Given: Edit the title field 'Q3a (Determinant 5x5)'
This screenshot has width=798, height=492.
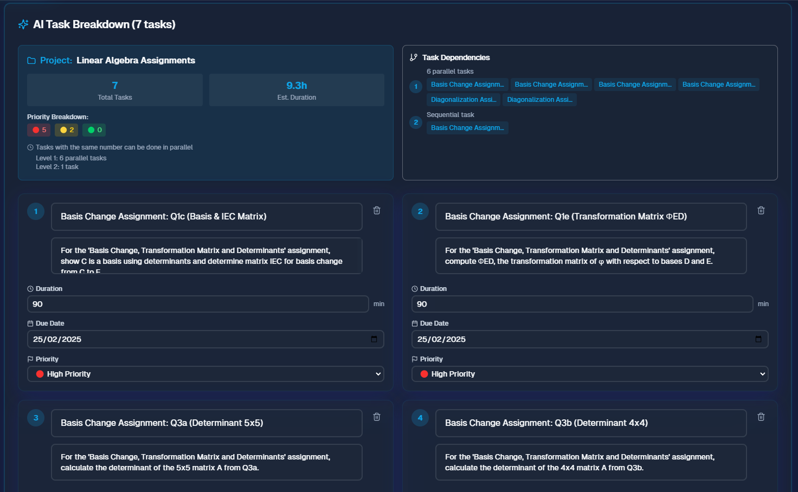Looking at the screenshot, I should coord(207,423).
